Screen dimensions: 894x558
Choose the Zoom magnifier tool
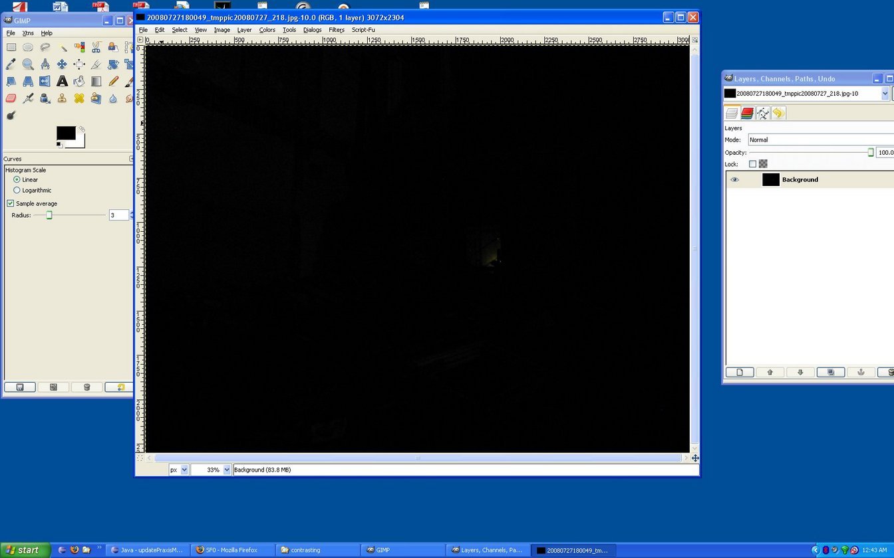pos(28,64)
